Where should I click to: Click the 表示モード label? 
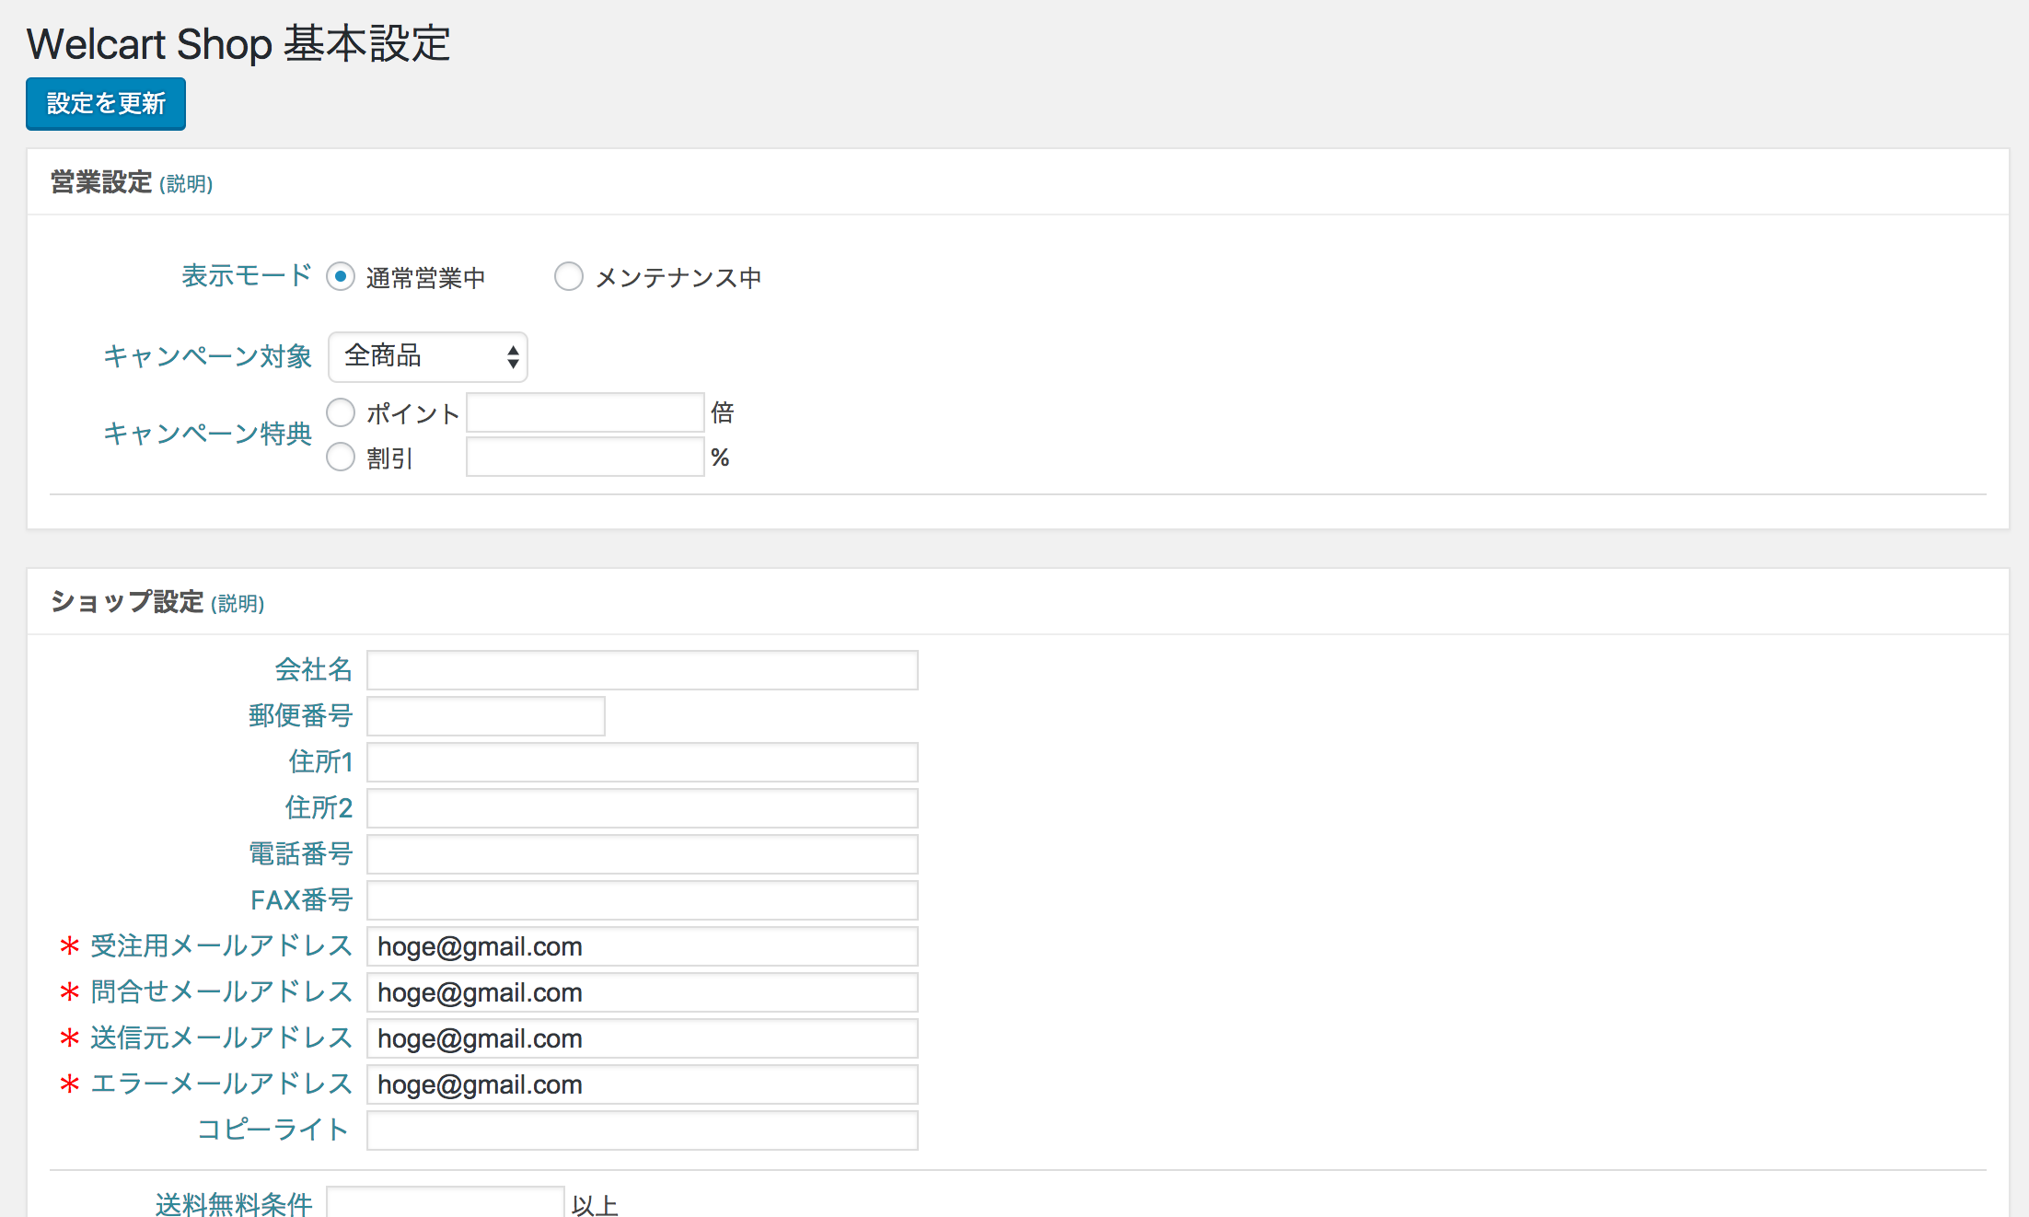coord(247,276)
